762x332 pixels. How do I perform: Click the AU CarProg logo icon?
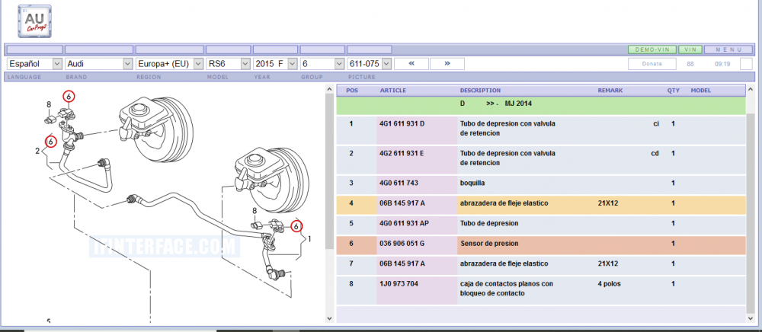(34, 21)
